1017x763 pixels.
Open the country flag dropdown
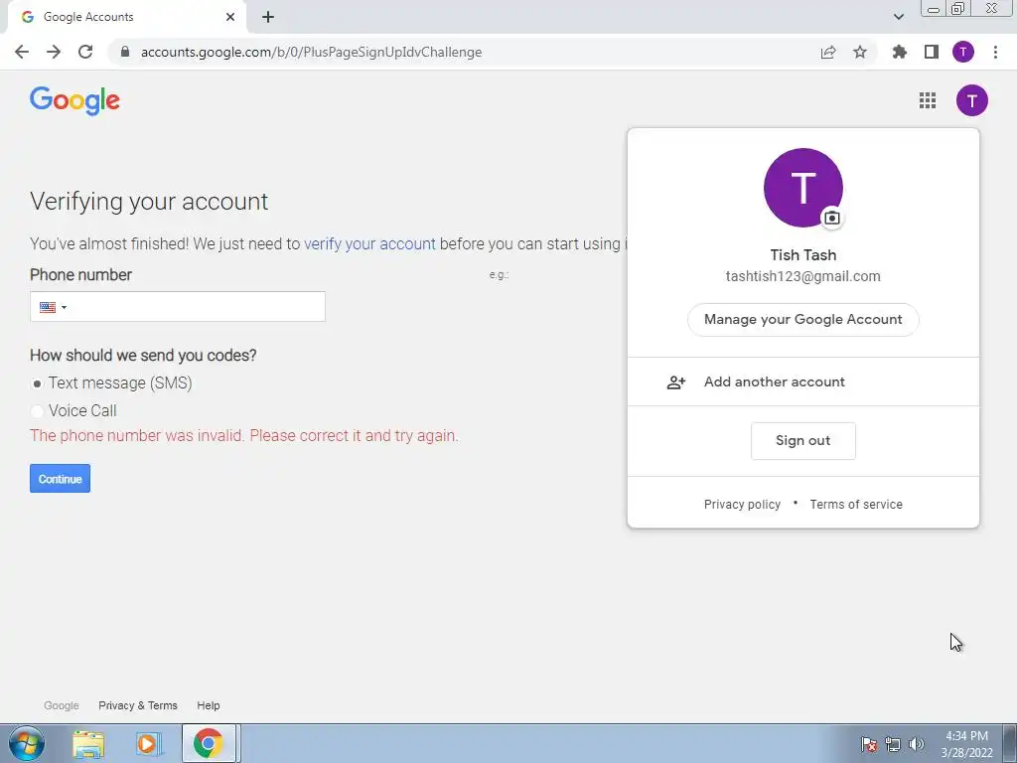[54, 307]
